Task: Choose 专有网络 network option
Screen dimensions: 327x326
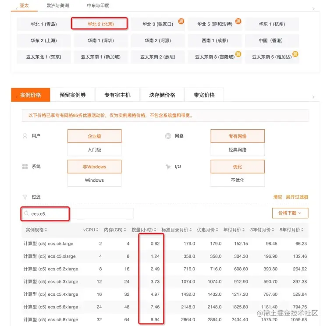Action: tap(238, 136)
